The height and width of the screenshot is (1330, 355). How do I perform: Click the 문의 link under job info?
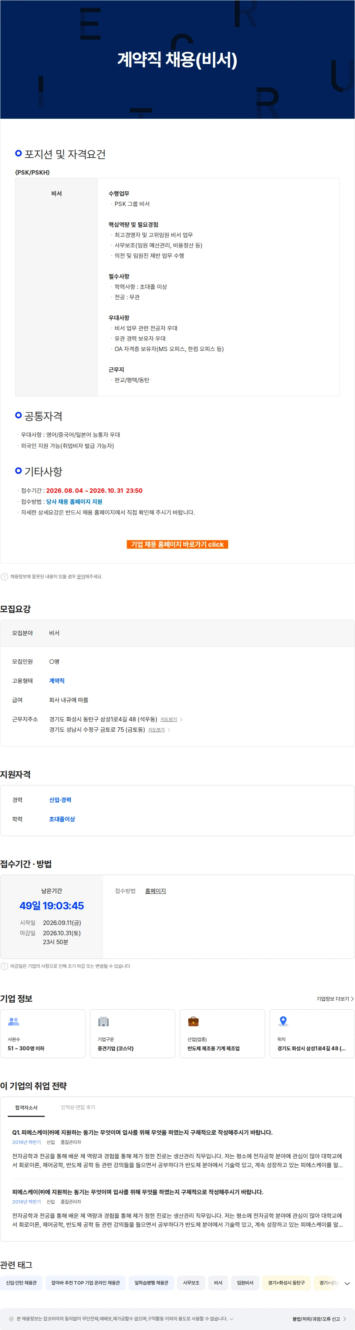(x=81, y=576)
